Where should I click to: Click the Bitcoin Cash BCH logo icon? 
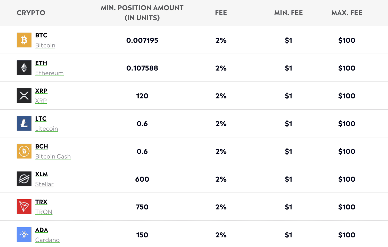(24, 151)
